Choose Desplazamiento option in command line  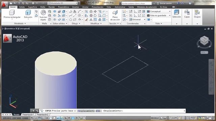point(86,111)
